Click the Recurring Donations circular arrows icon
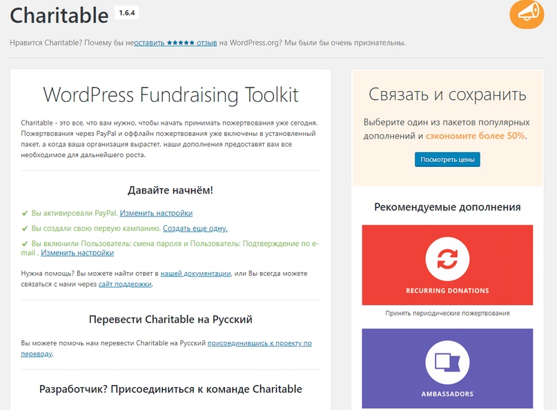Viewport: 557px width, 410px height. pos(447,258)
